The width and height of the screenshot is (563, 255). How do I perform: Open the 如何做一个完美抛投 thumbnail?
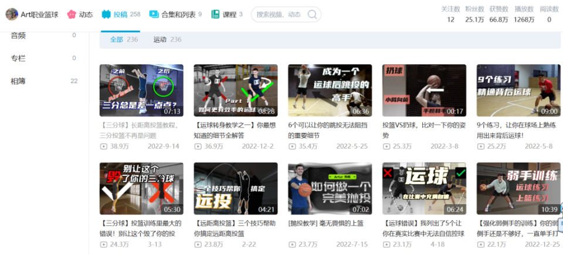(x=330, y=189)
